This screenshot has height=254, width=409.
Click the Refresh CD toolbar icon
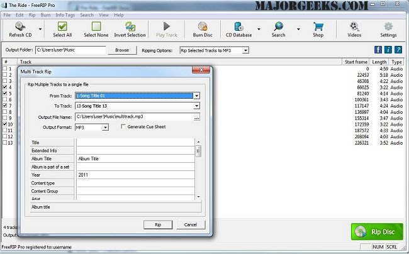(20, 26)
